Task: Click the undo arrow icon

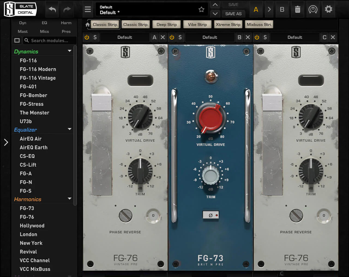Action: [x=52, y=10]
